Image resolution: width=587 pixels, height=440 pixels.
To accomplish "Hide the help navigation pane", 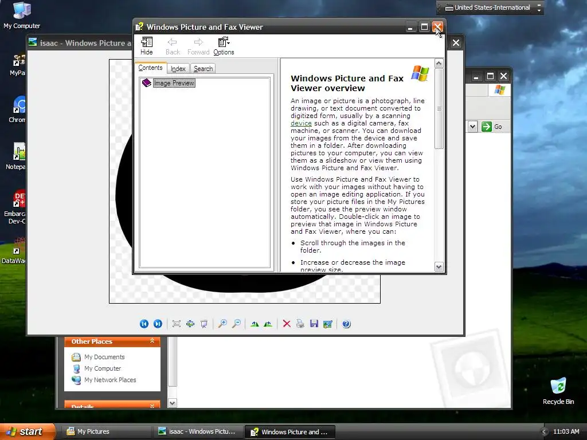I will [146, 46].
